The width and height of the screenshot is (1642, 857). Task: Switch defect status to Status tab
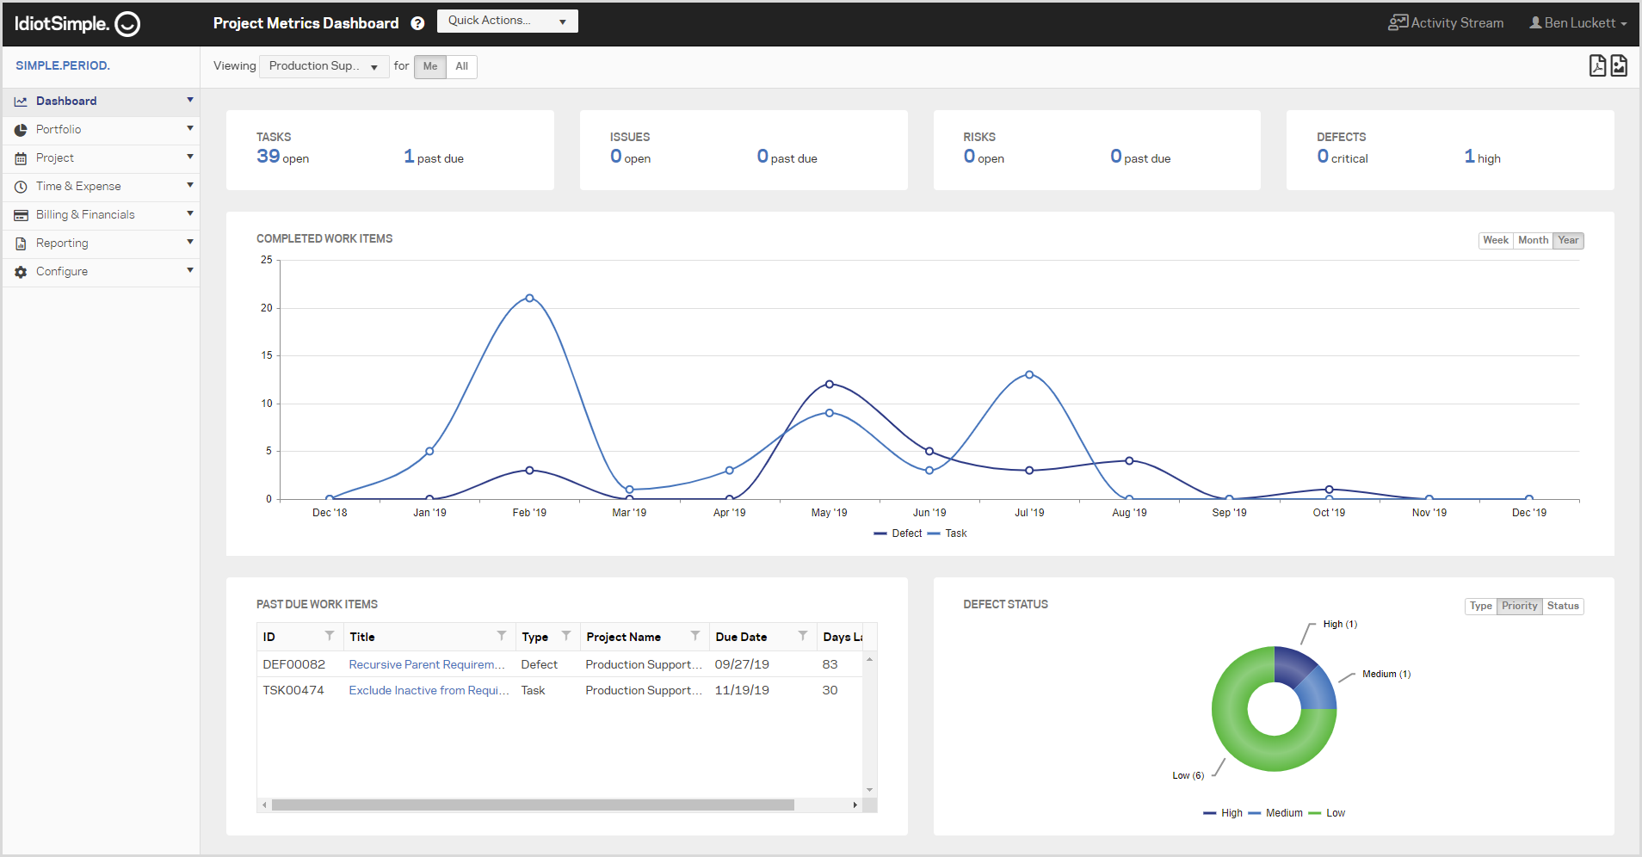pos(1563,606)
